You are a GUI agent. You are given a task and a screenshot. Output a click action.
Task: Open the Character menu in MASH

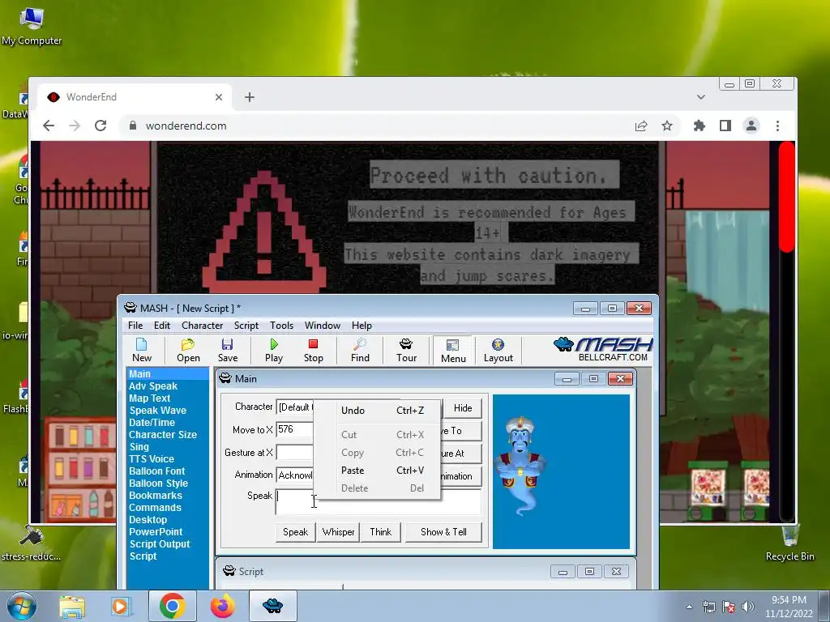pyautogui.click(x=202, y=326)
